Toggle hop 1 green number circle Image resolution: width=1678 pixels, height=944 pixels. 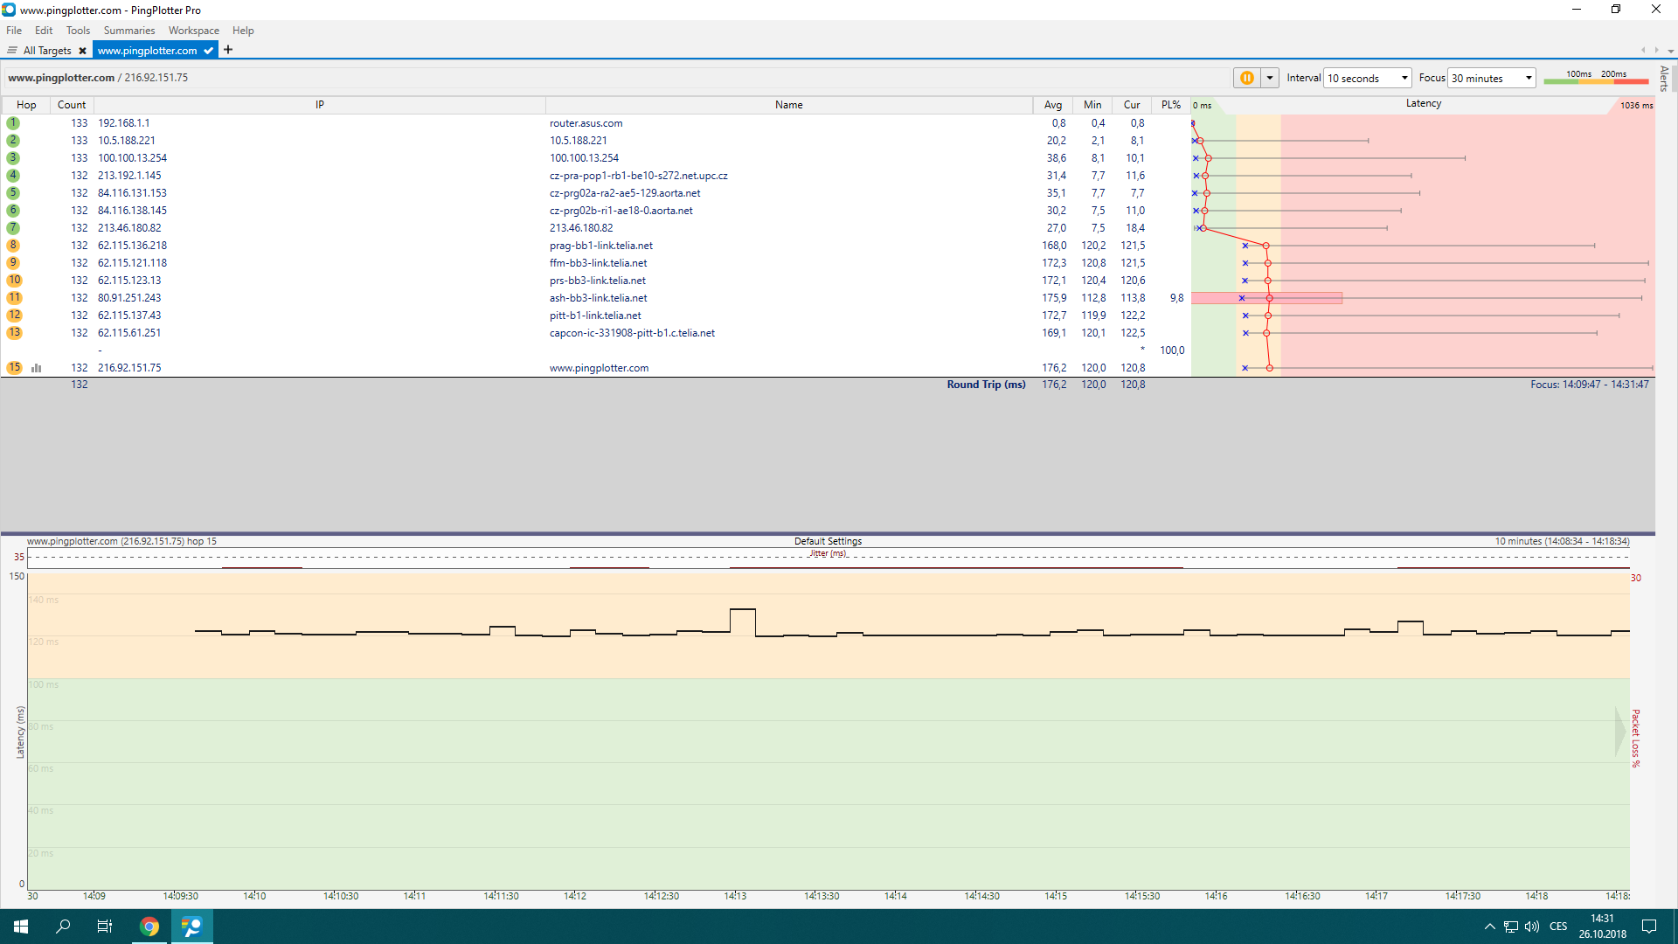point(13,123)
